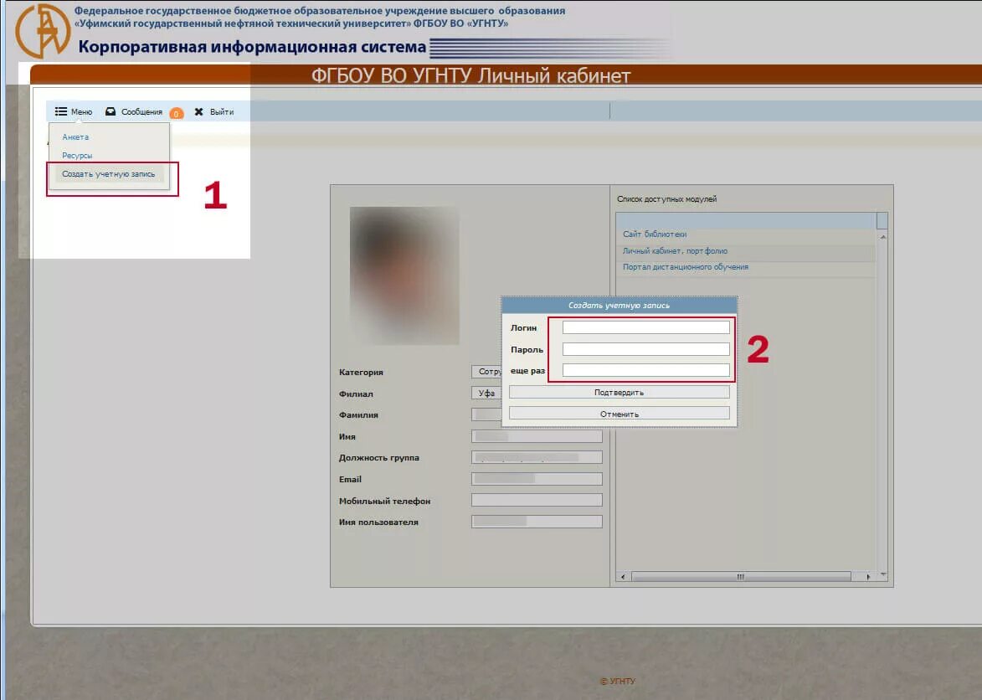
Task: Click the Должность группа field
Action: coord(537,458)
